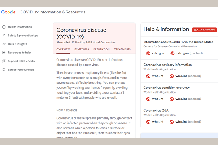The height and width of the screenshot is (145, 218).
Task: Open Support relief efforts section
Action: [21, 61]
